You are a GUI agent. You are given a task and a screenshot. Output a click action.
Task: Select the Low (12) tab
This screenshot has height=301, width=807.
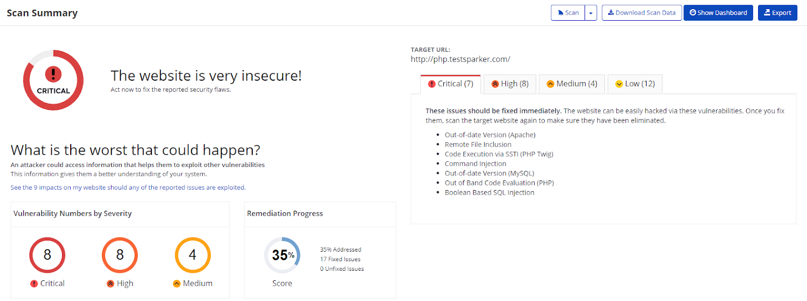(x=635, y=84)
